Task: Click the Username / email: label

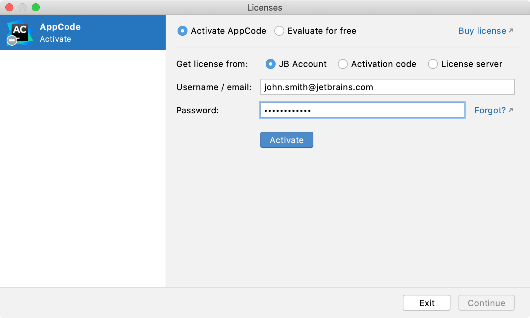Action: point(214,87)
